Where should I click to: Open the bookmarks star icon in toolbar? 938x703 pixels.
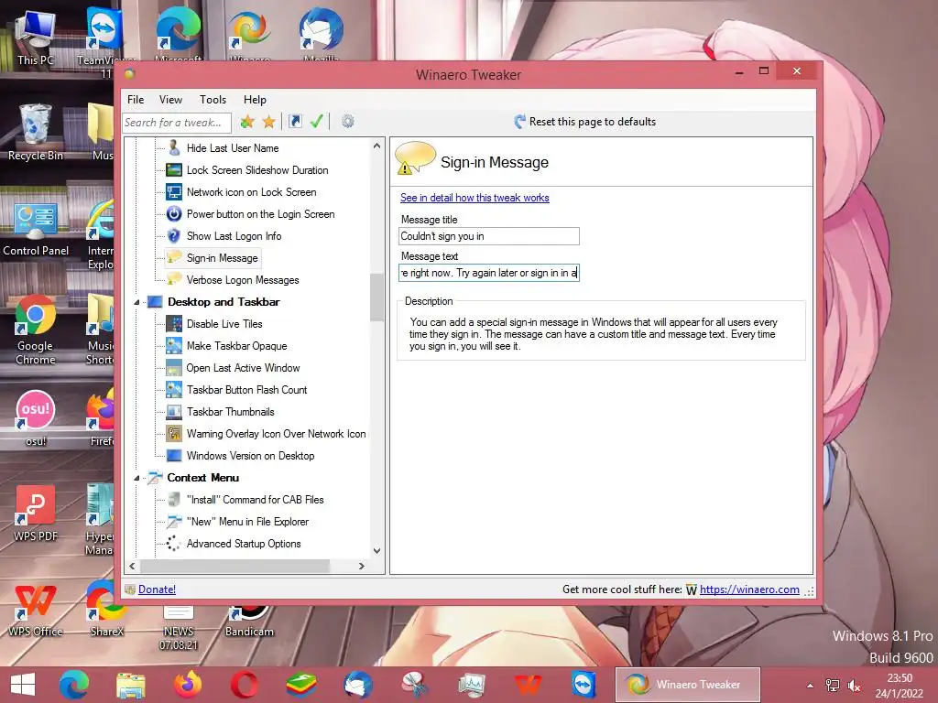pos(269,122)
